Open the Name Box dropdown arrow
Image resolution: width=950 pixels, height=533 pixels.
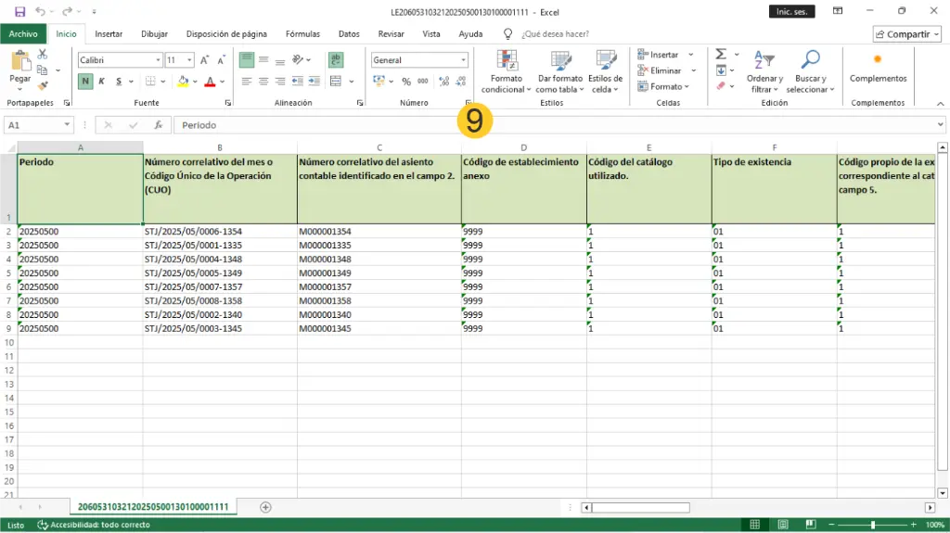pyautogui.click(x=67, y=125)
